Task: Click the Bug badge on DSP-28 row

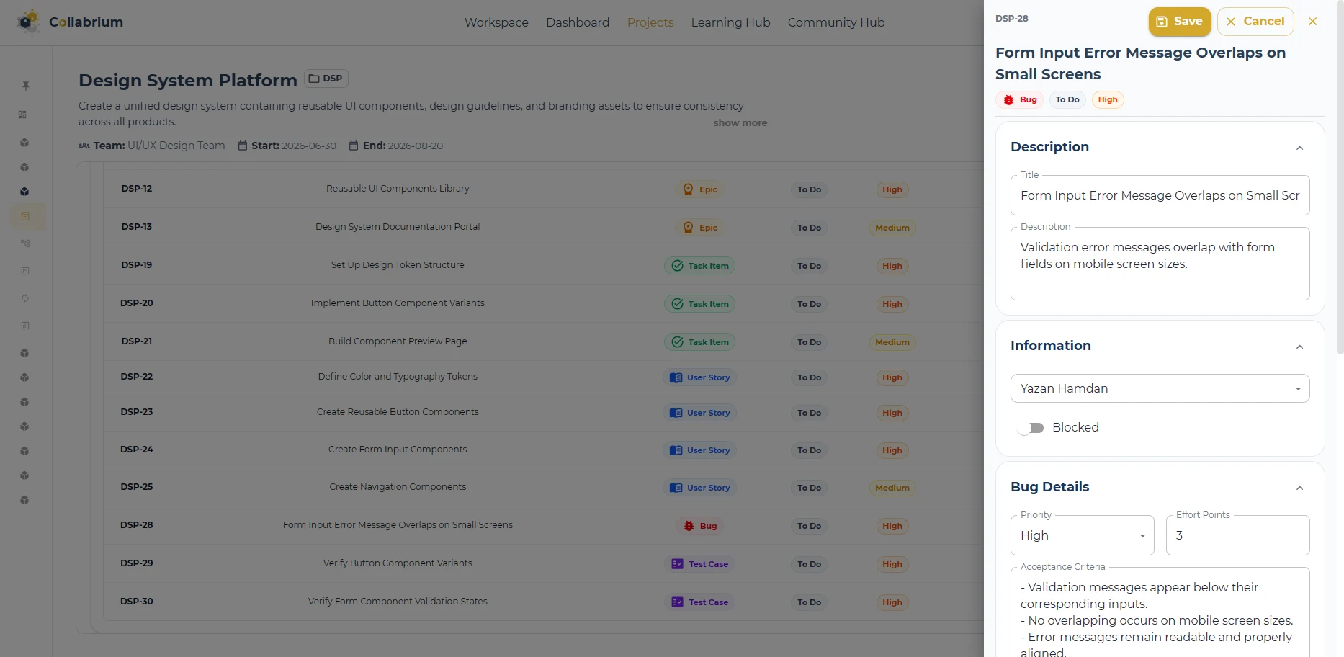Action: [x=700, y=526]
